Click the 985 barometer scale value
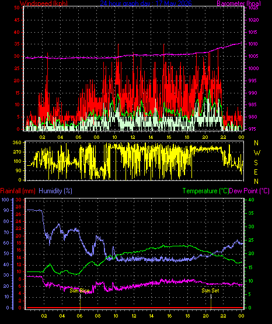Viewport: 272px width, 324px height. [x=253, y=104]
